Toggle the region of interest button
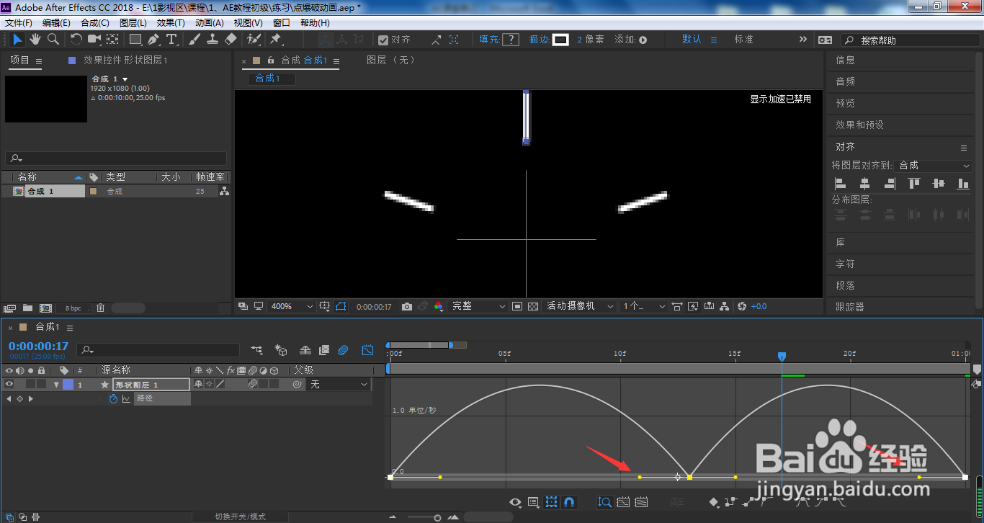 click(517, 306)
